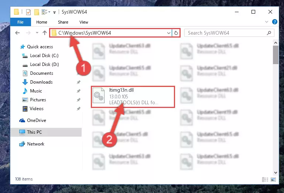The width and height of the screenshot is (284, 193).
Task: Open the Customize Quick Access Toolbar dropdown arrow
Action: tap(54, 12)
